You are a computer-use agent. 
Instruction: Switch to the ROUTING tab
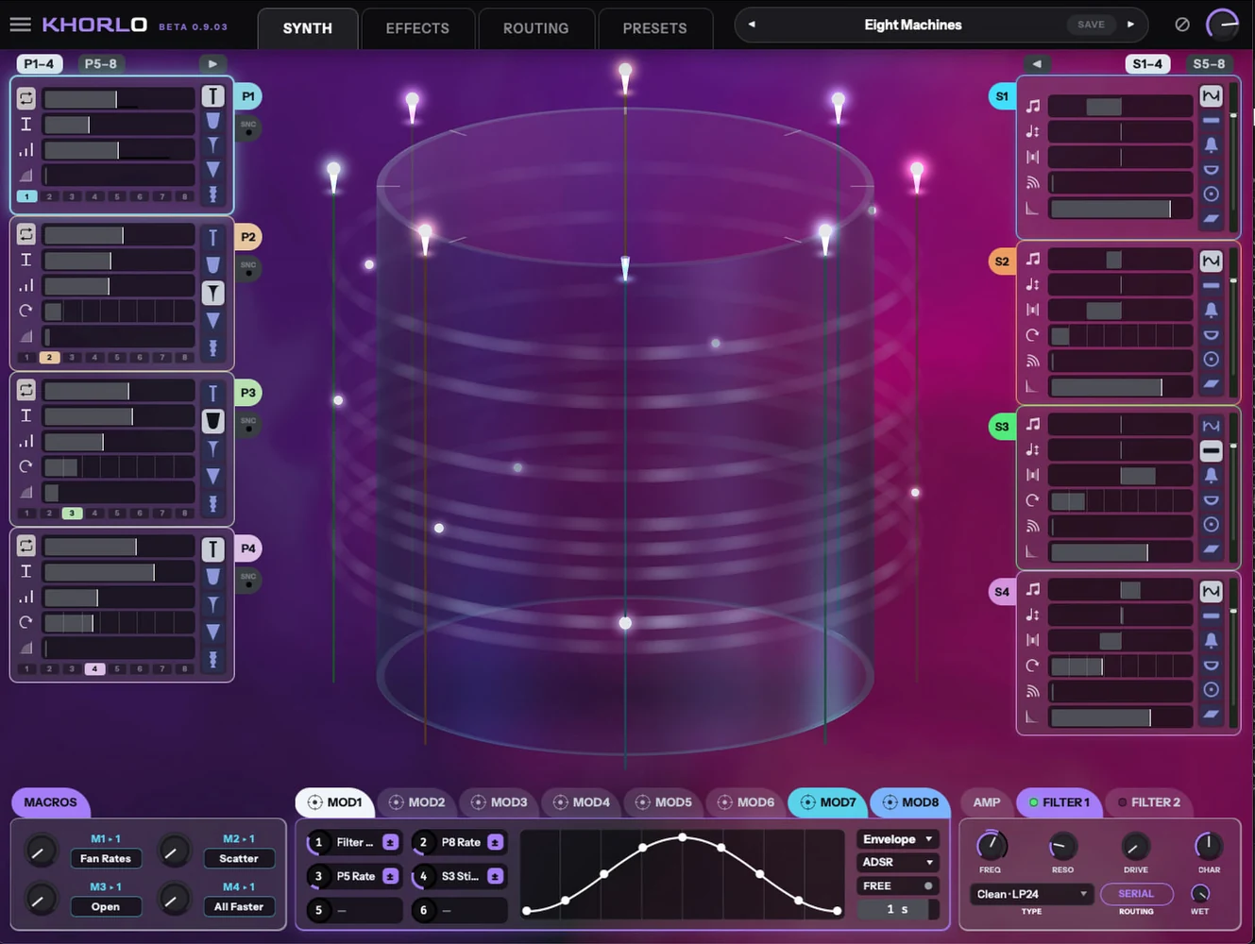pos(535,28)
